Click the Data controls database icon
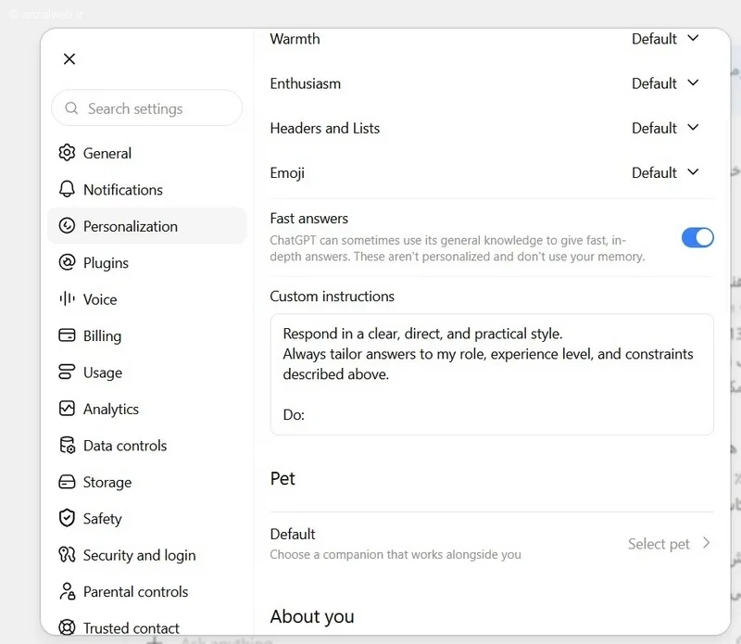Image resolution: width=741 pixels, height=644 pixels. point(67,445)
